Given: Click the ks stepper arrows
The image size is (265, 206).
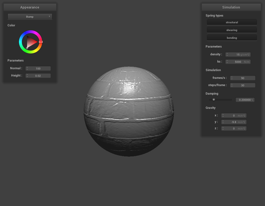Looking at the screenshot, I should coord(227,62).
